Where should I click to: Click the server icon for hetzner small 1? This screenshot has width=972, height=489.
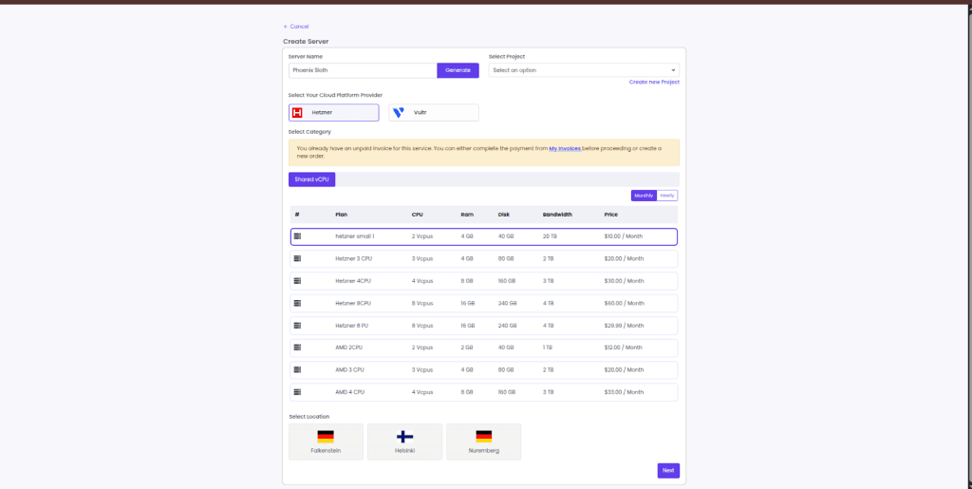tap(297, 235)
